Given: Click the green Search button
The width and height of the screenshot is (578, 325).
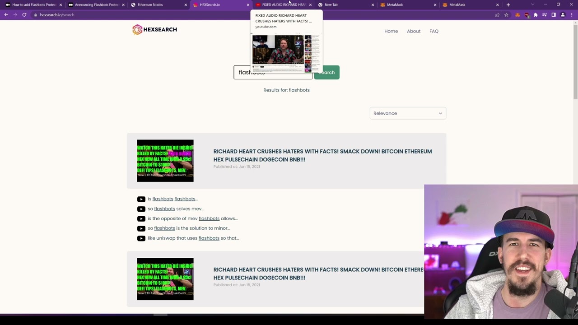Looking at the screenshot, I should click(x=326, y=73).
